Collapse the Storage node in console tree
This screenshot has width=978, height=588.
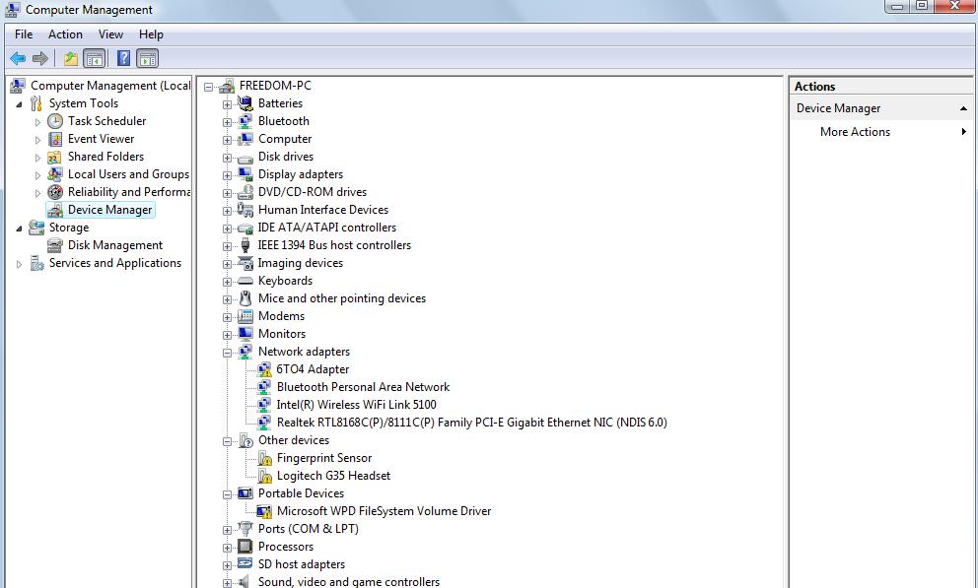(20, 229)
